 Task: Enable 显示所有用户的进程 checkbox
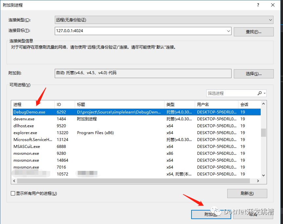pyautogui.click(x=13, y=193)
